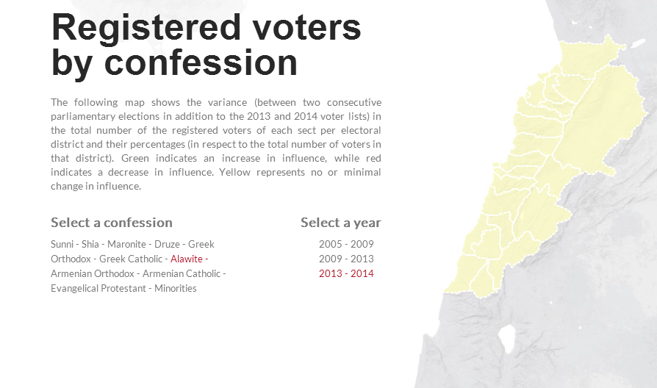Select the Evangelical Protestant confession
This screenshot has width=657, height=388.
pyautogui.click(x=98, y=288)
